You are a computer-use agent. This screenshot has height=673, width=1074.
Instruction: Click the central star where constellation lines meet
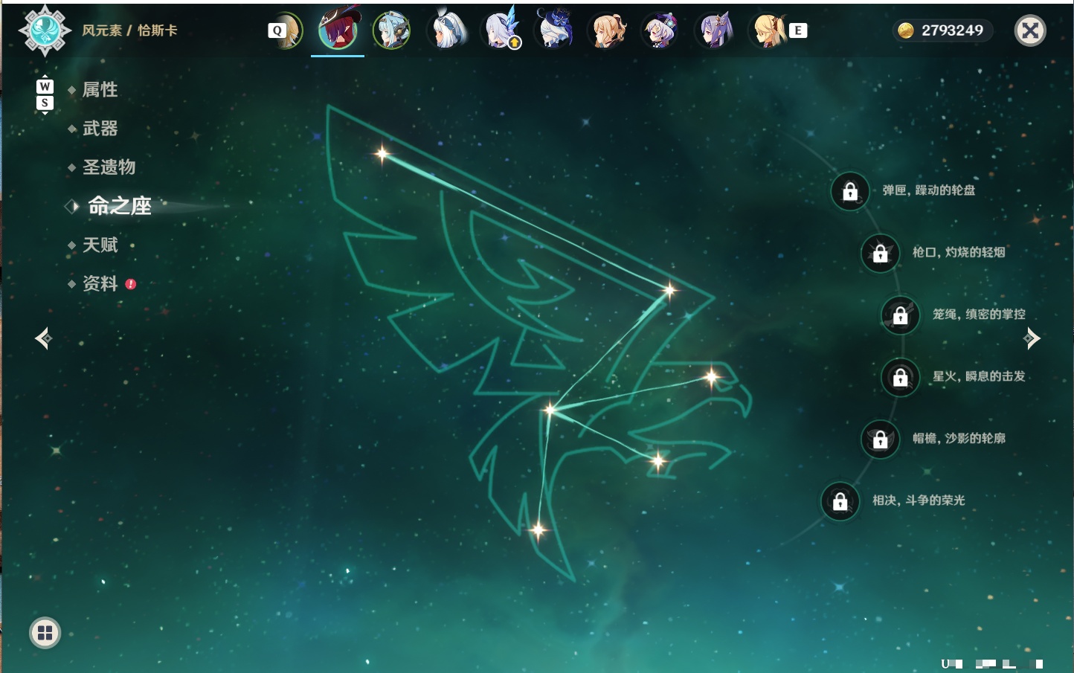[x=550, y=409]
